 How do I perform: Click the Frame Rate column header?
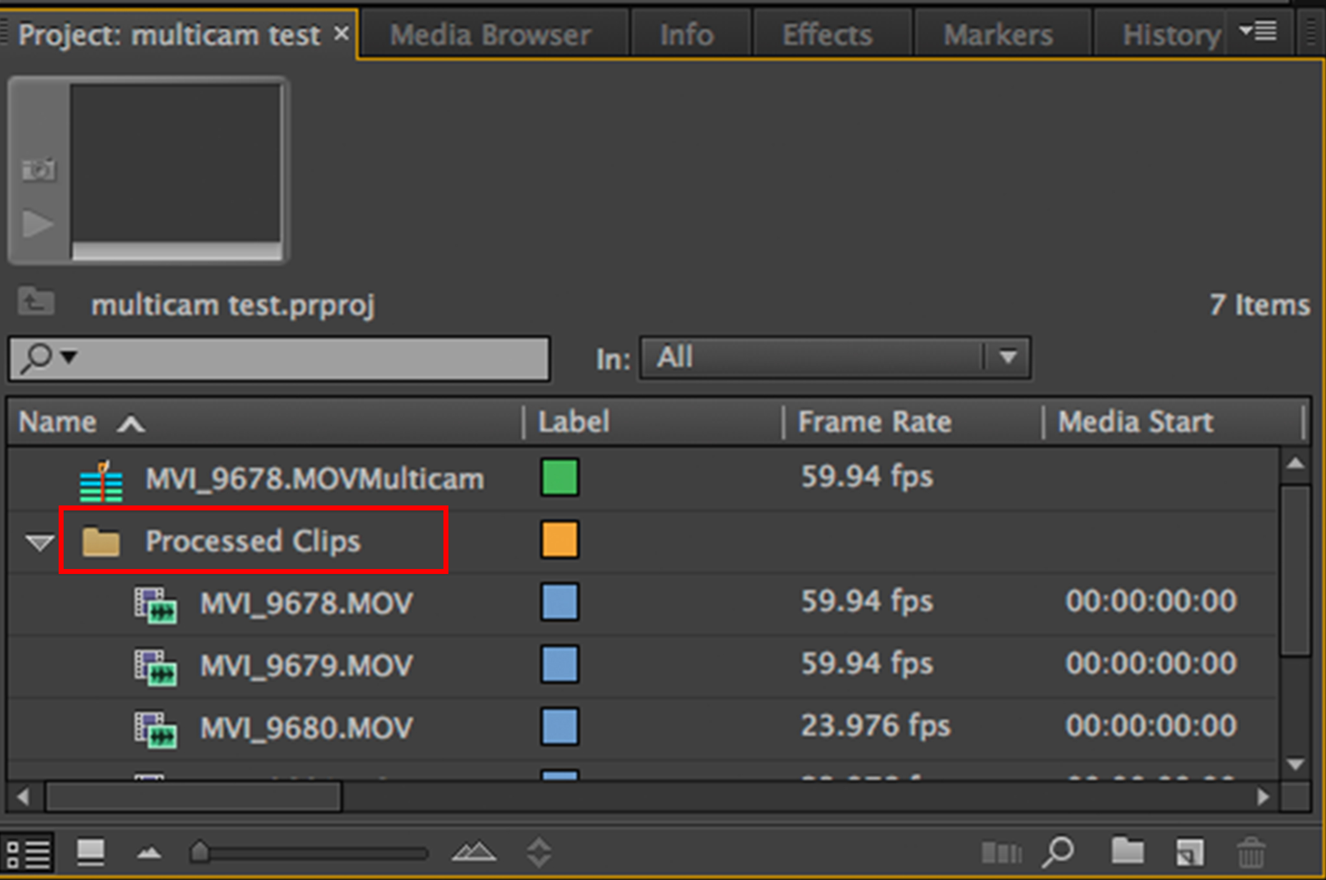pyautogui.click(x=874, y=423)
